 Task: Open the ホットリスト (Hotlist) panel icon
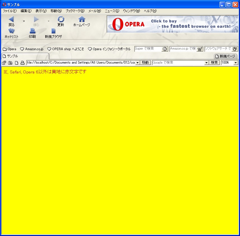click(x=11, y=31)
